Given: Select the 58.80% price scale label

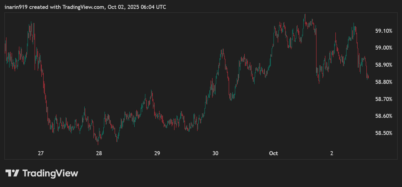Looking at the screenshot, I should click(384, 82).
